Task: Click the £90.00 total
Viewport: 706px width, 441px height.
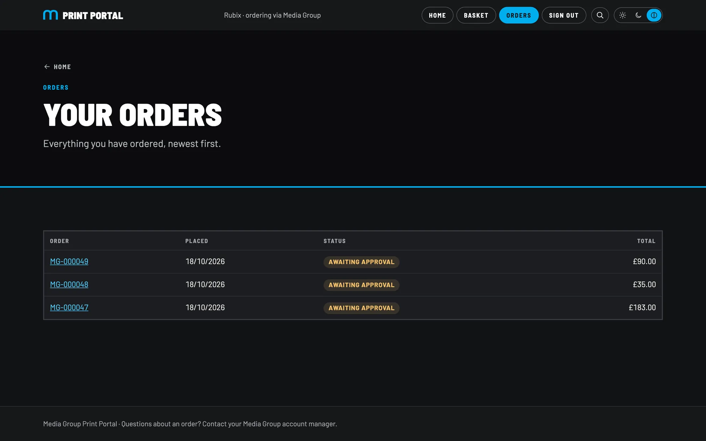Action: (644, 261)
